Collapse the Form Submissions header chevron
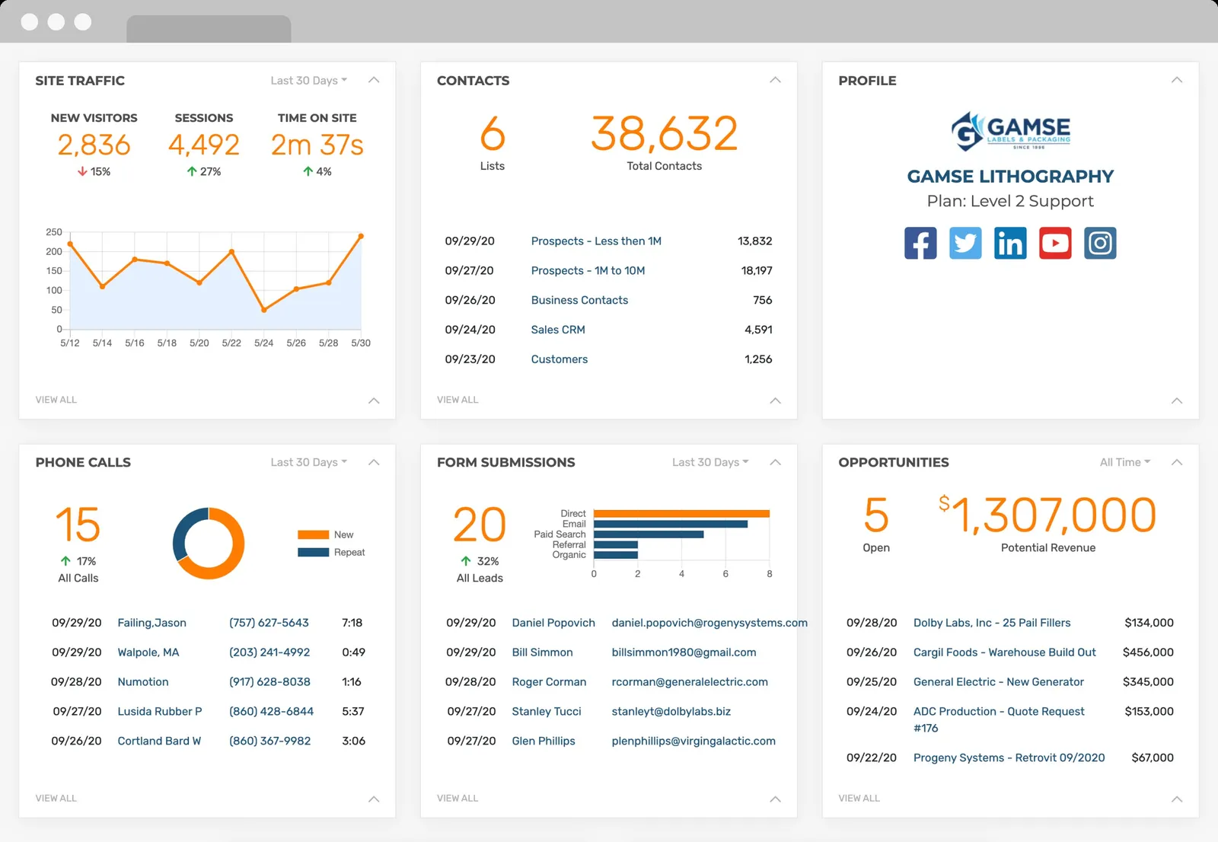 (775, 462)
